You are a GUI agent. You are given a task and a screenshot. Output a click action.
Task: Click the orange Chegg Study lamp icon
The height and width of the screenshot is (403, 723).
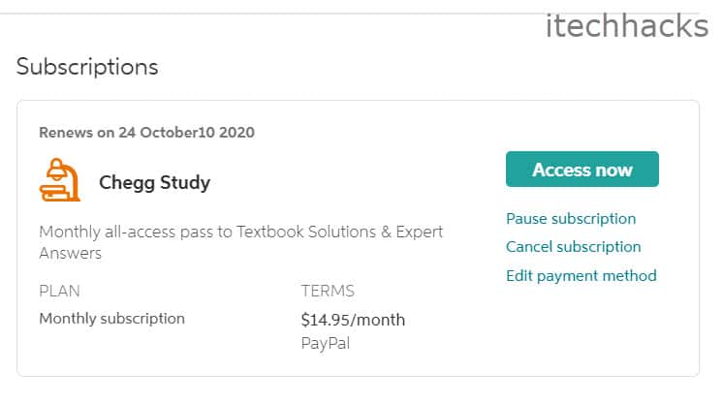60,181
